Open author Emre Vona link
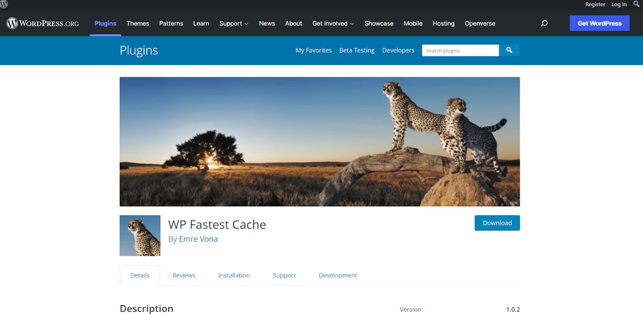Image resolution: width=643 pixels, height=314 pixels. click(x=198, y=239)
